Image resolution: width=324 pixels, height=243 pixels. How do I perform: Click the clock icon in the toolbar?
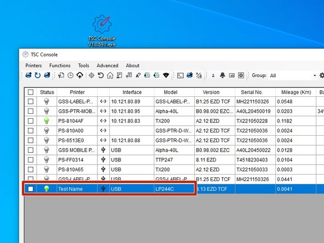point(71,76)
